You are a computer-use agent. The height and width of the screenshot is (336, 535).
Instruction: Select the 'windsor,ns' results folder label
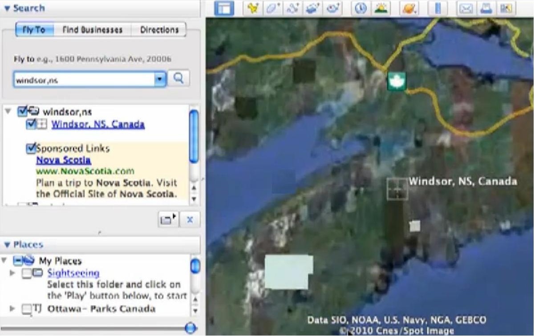click(67, 112)
